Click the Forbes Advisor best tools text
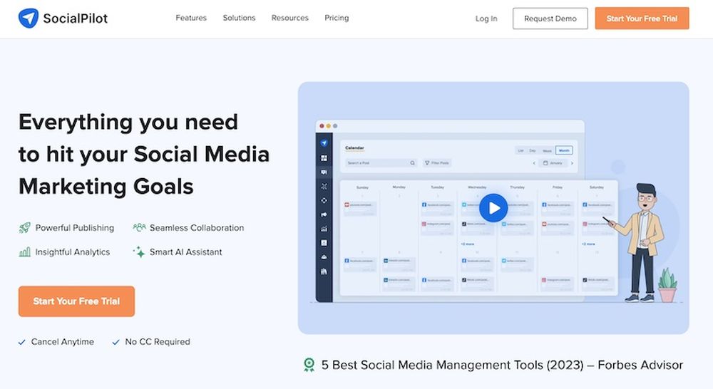Image resolution: width=713 pixels, height=389 pixels. [x=502, y=365]
